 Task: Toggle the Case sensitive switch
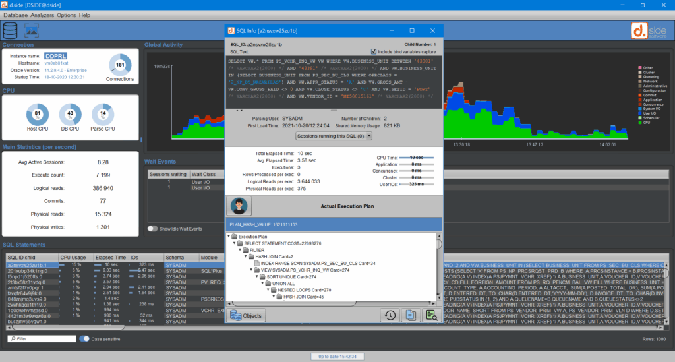click(x=84, y=339)
